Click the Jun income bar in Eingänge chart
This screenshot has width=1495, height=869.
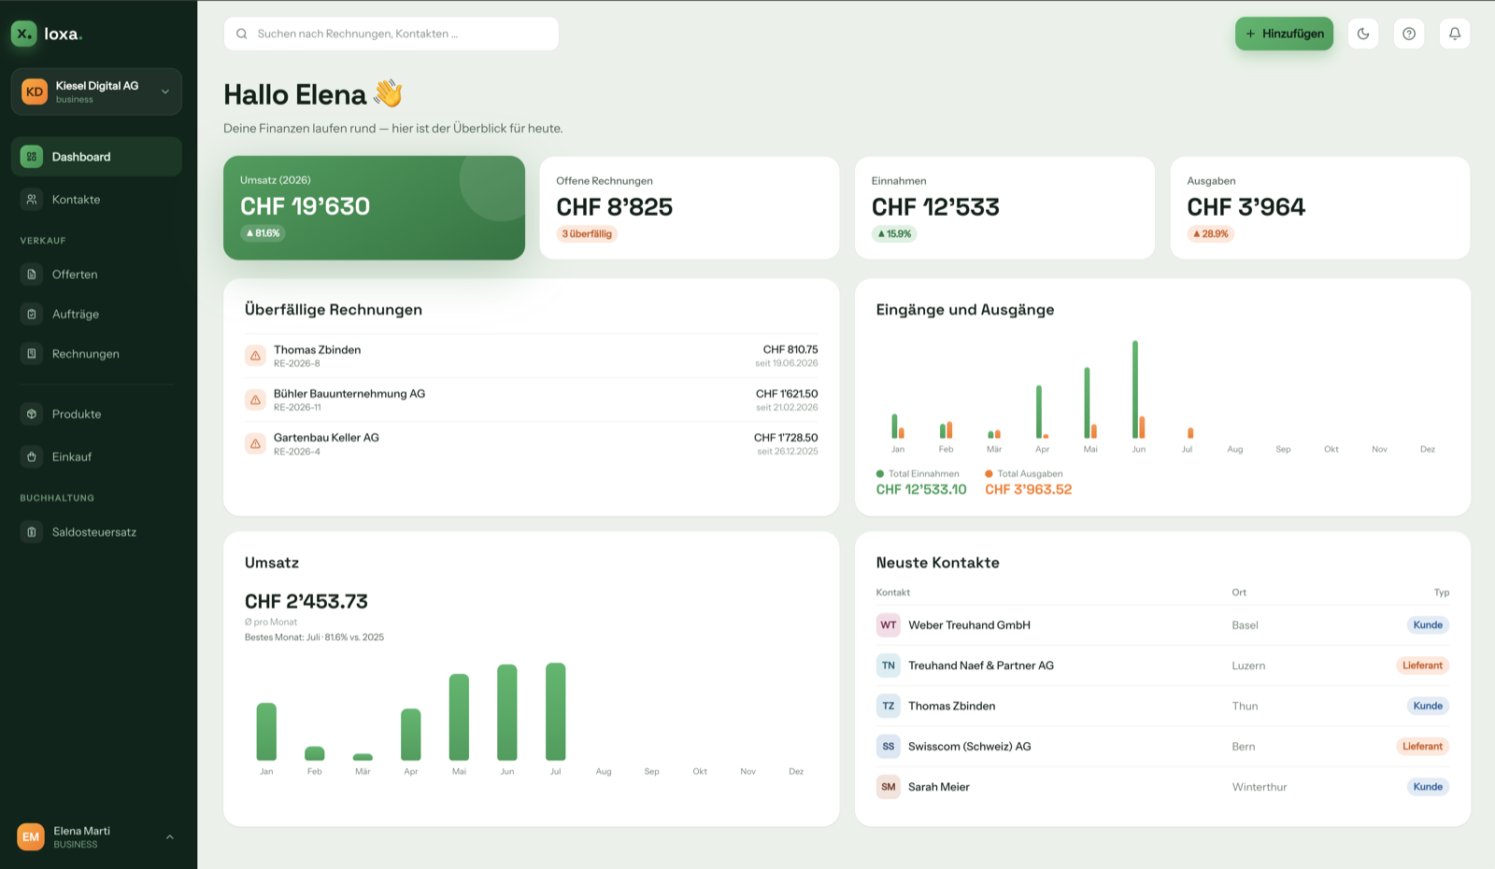[x=1135, y=389]
